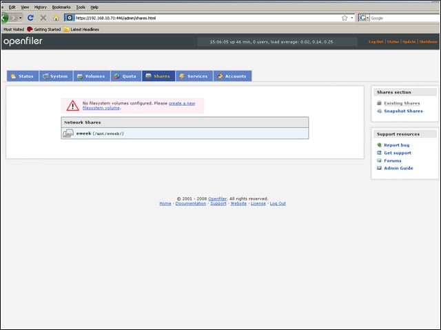Open the address bar history dropdown
Image resolution: width=441 pixels, height=330 pixels.
(352, 18)
